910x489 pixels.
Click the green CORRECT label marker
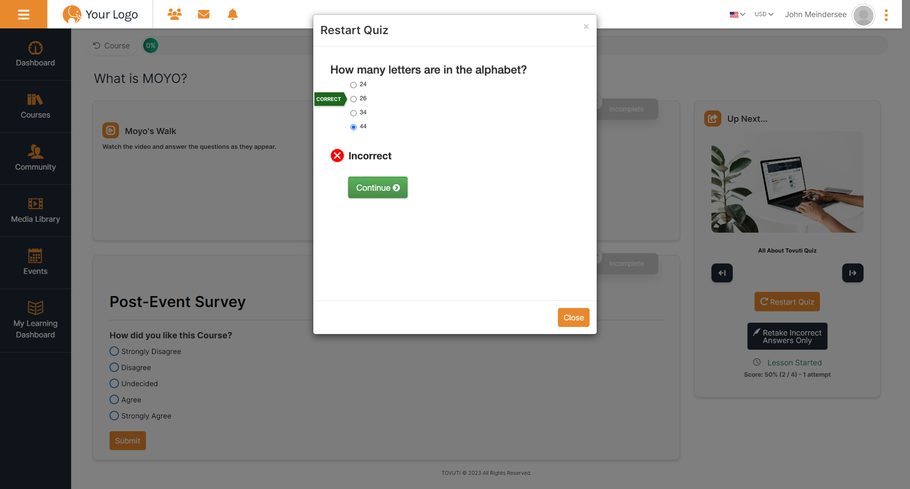point(330,99)
